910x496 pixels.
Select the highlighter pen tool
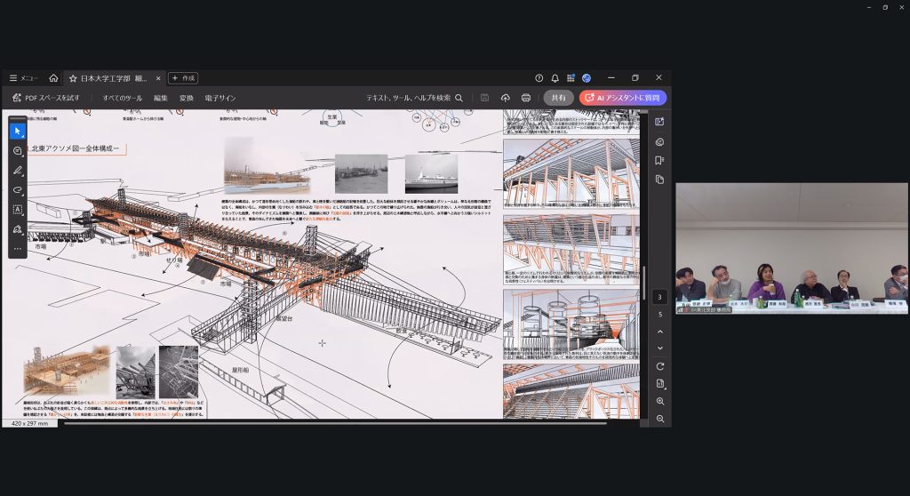(x=17, y=171)
